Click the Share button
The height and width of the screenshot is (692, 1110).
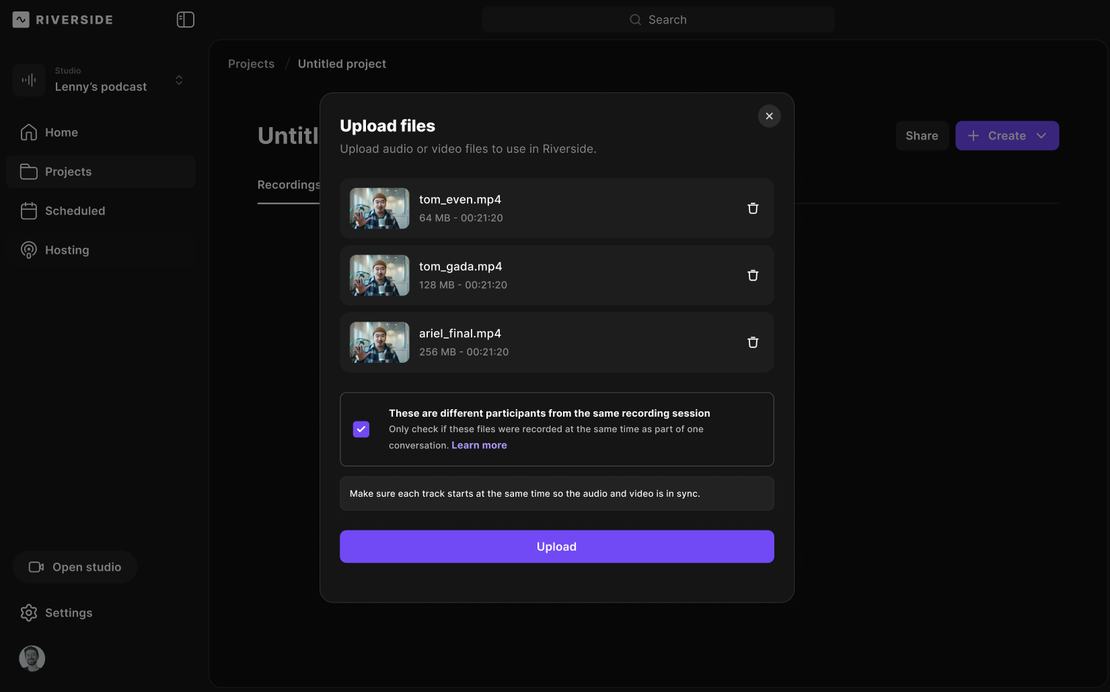pos(922,136)
